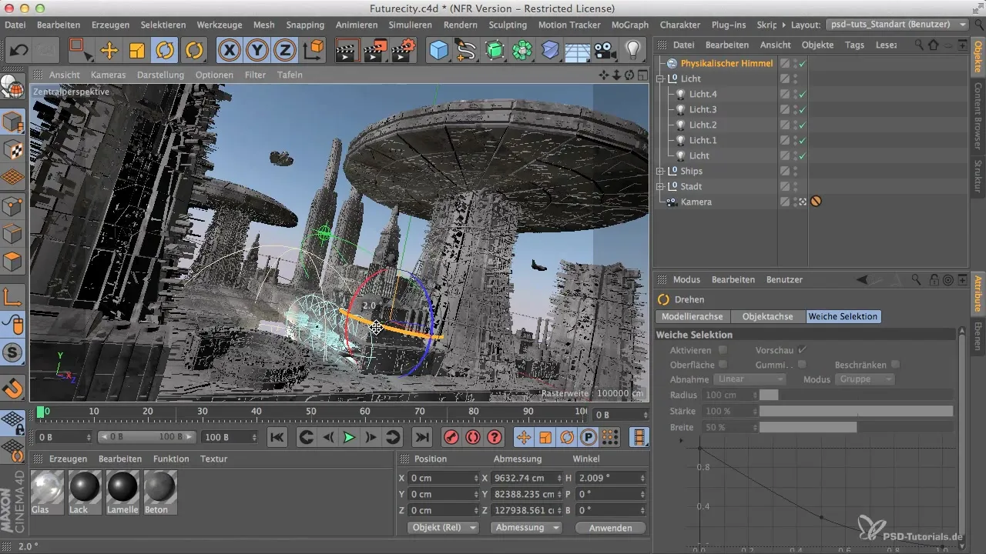Toggle Z axis lock
The width and height of the screenshot is (986, 554).
pos(285,51)
